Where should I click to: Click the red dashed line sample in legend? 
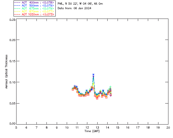tap(17, 14)
